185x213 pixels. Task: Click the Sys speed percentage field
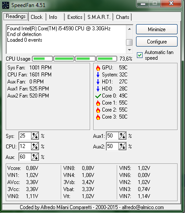pyautogui.click(x=25, y=136)
